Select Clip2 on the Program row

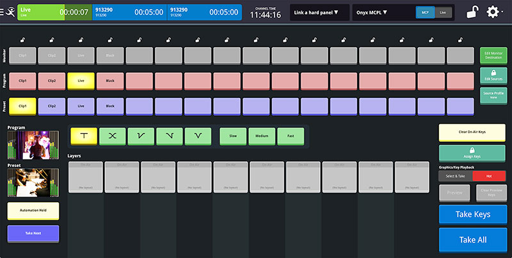[x=51, y=81]
